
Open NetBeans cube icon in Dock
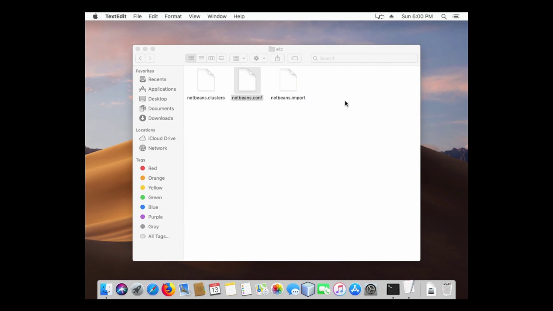(x=308, y=289)
